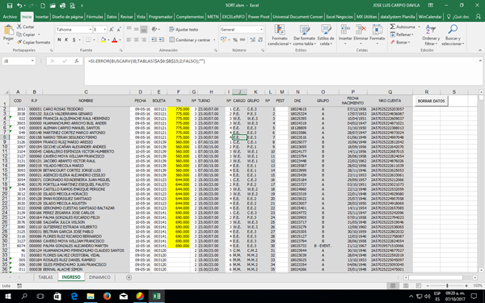Click inside the formula bar text
Viewport: 485px width, 303px height.
click(x=146, y=61)
